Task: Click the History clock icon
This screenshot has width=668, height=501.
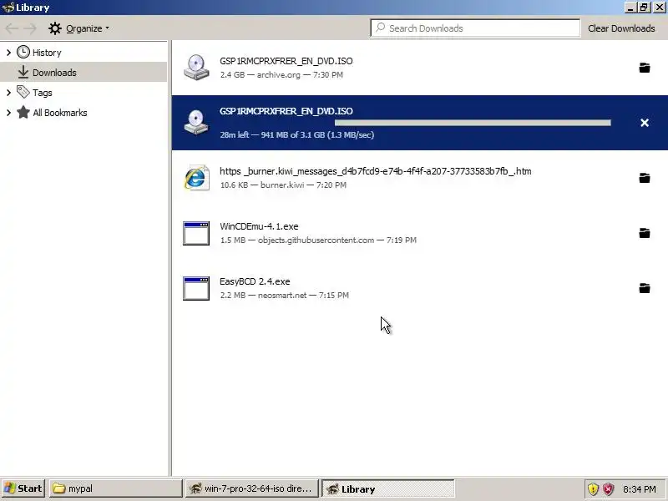Action: pos(23,52)
